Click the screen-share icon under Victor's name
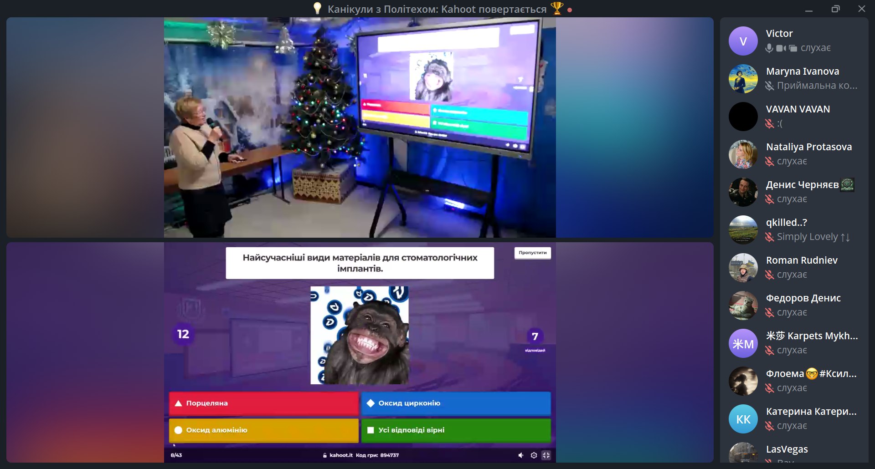This screenshot has width=875, height=469. tap(793, 48)
